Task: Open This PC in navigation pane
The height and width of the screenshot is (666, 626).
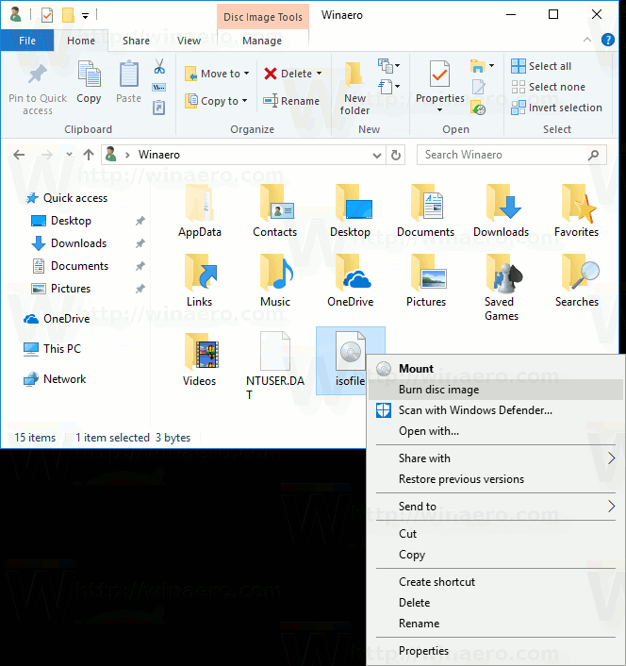Action: coord(52,349)
